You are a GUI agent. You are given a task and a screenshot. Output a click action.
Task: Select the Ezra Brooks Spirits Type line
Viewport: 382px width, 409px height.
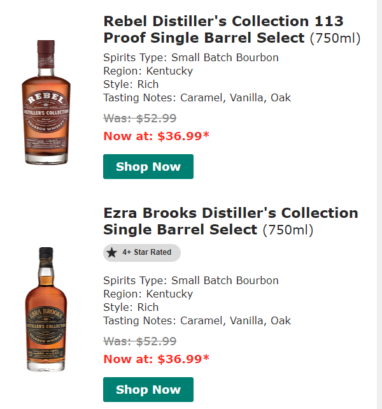pos(191,280)
